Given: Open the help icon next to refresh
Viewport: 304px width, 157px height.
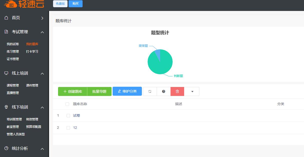Looking at the screenshot, I should point(163,91).
